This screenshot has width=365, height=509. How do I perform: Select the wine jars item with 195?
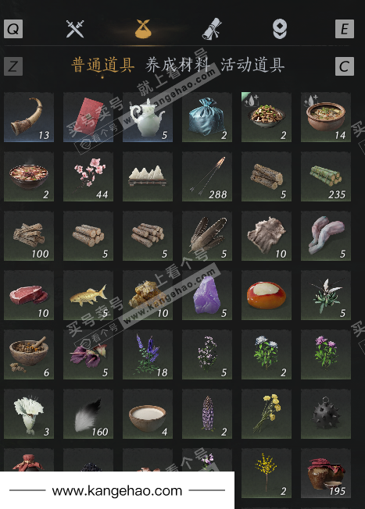pos(326,473)
